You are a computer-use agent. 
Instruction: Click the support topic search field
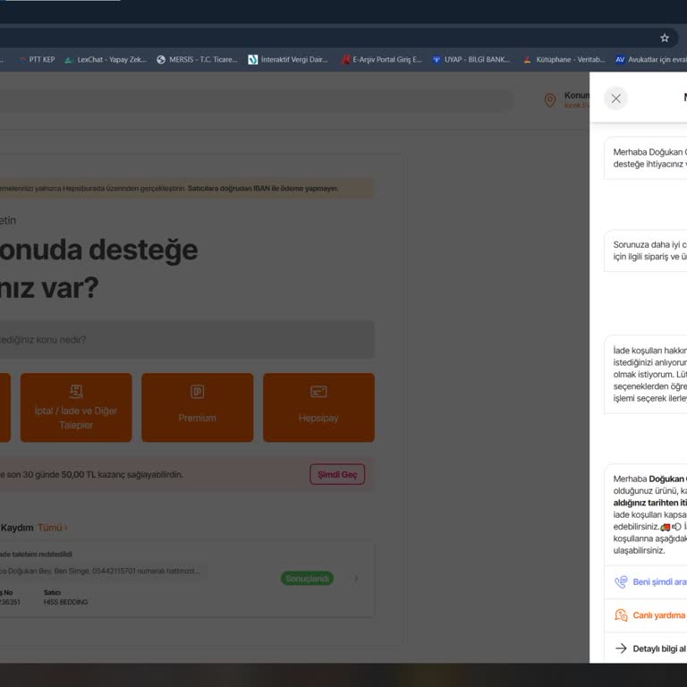click(x=179, y=340)
